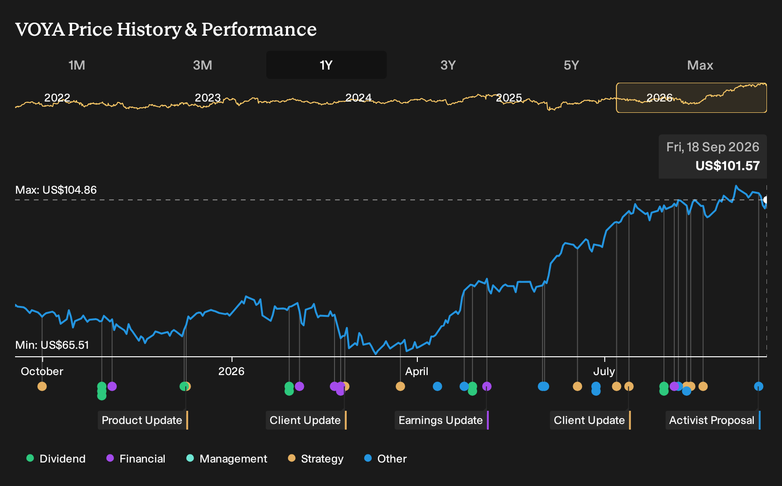Screen dimensions: 782x486
Task: Switch to the 5Y time range
Action: click(571, 65)
